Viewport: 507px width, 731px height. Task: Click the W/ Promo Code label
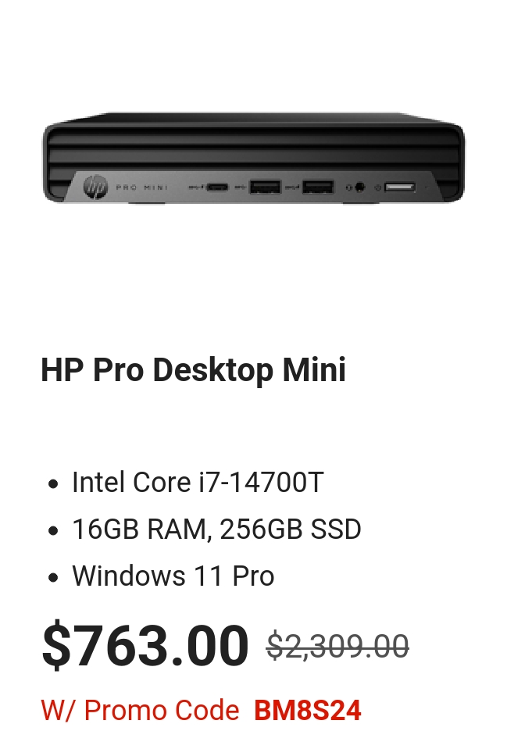[140, 710]
